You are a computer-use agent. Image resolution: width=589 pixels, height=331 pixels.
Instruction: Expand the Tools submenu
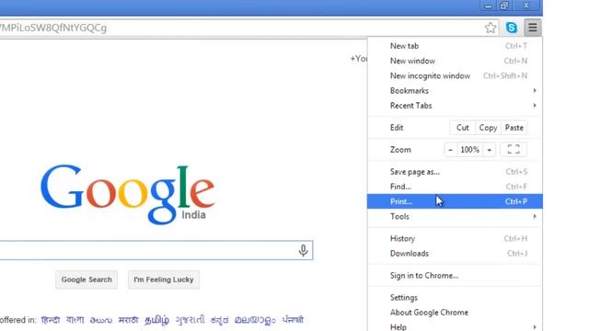pos(455,217)
